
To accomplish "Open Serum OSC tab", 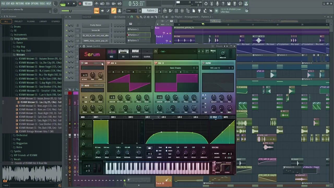I will point(111,54).
